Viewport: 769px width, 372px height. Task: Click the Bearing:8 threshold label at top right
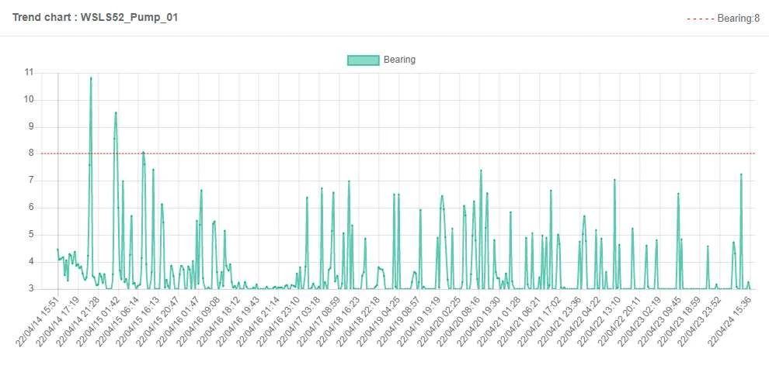point(738,19)
